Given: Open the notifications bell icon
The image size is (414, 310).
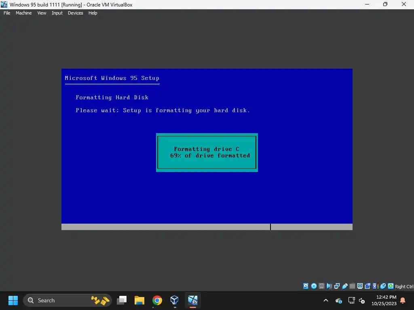Looking at the screenshot, I should tap(403, 300).
